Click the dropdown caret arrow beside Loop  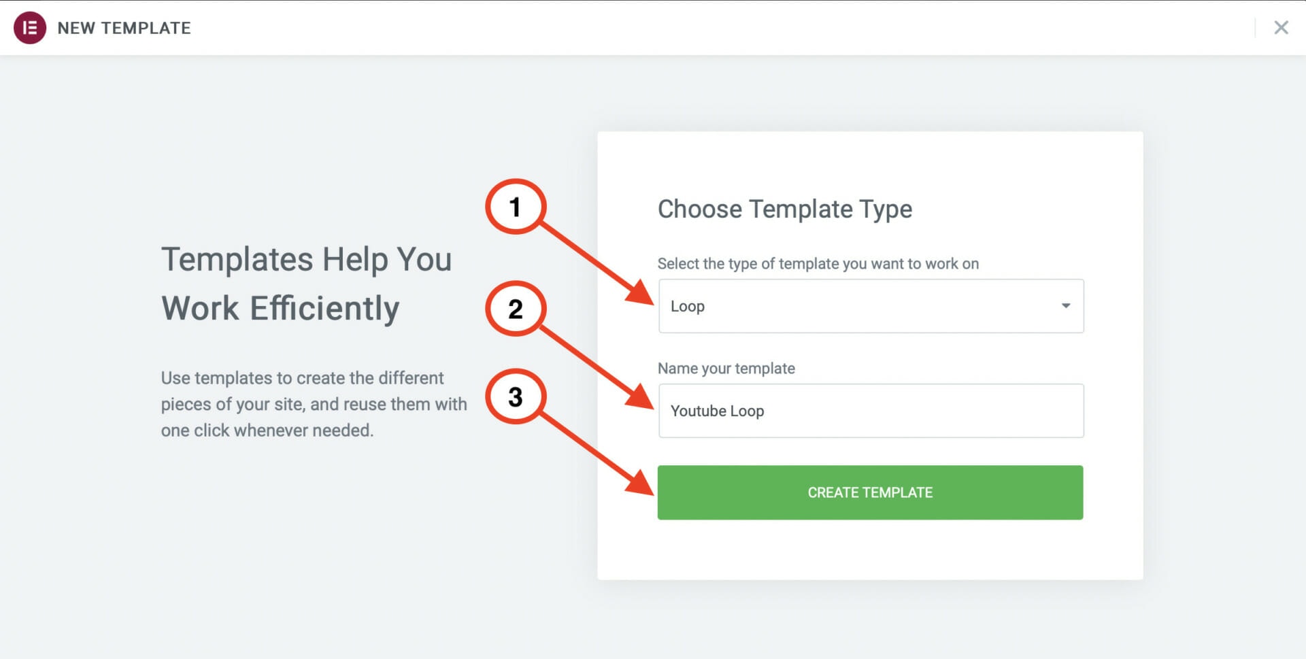click(x=1065, y=306)
